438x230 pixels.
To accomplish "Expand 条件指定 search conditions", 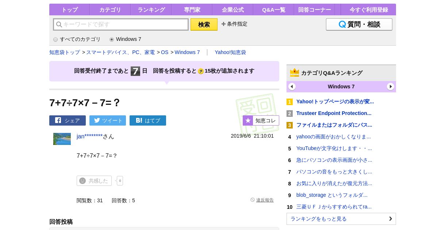I will click(234, 24).
